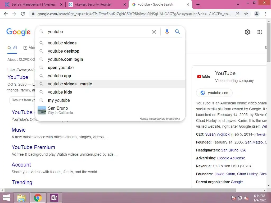Click the Chrome back arrow
Image resolution: width=271 pixels, height=203 pixels.
6,14
